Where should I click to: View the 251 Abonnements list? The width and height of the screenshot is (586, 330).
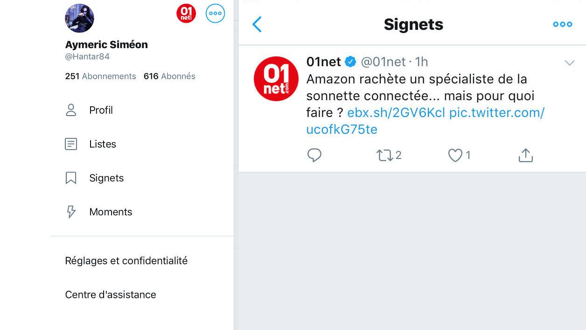pos(101,76)
